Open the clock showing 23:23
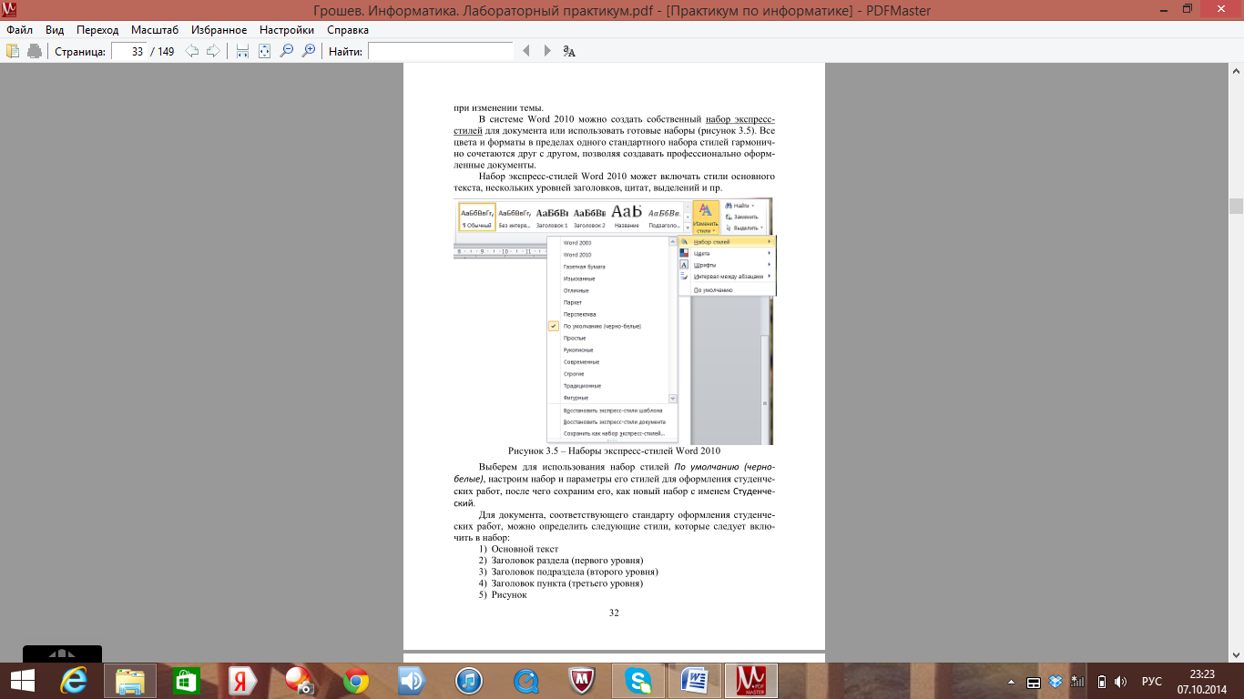The width and height of the screenshot is (1244, 699). click(1202, 681)
